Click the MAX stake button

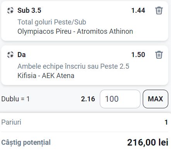point(156,99)
